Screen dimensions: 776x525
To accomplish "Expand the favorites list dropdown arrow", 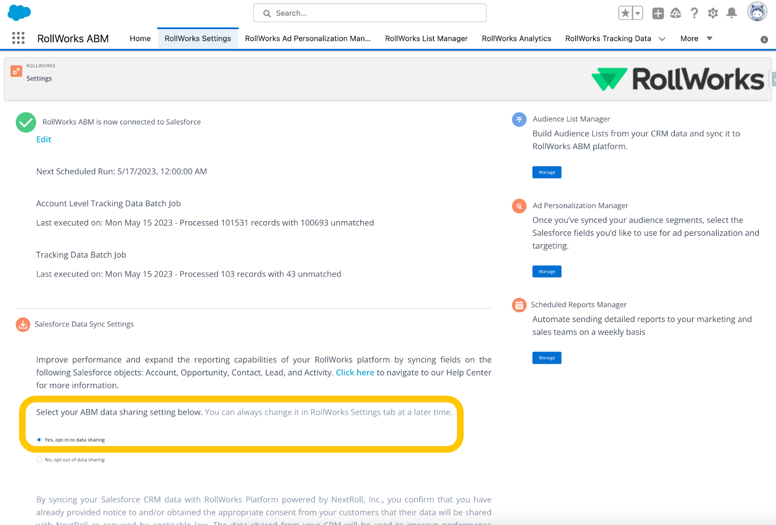I will coord(638,13).
